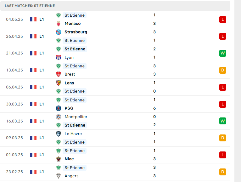Click the Brest club crest icon
Screen dimensions: 241x182
point(59,74)
